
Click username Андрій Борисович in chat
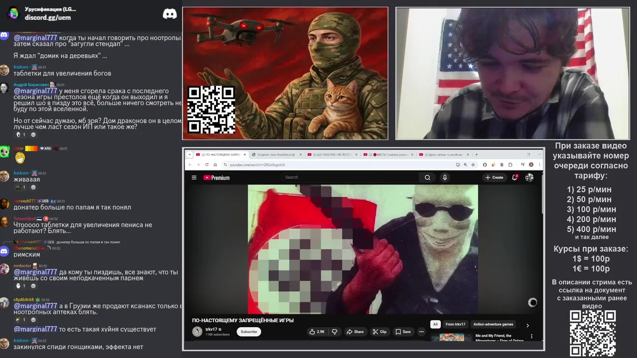coord(31,85)
